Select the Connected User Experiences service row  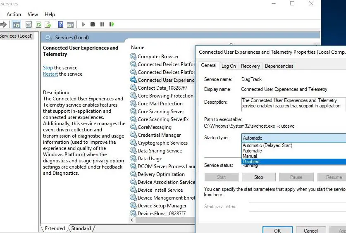coord(163,80)
